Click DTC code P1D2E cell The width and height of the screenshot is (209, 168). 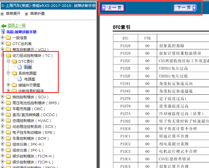[126, 68]
